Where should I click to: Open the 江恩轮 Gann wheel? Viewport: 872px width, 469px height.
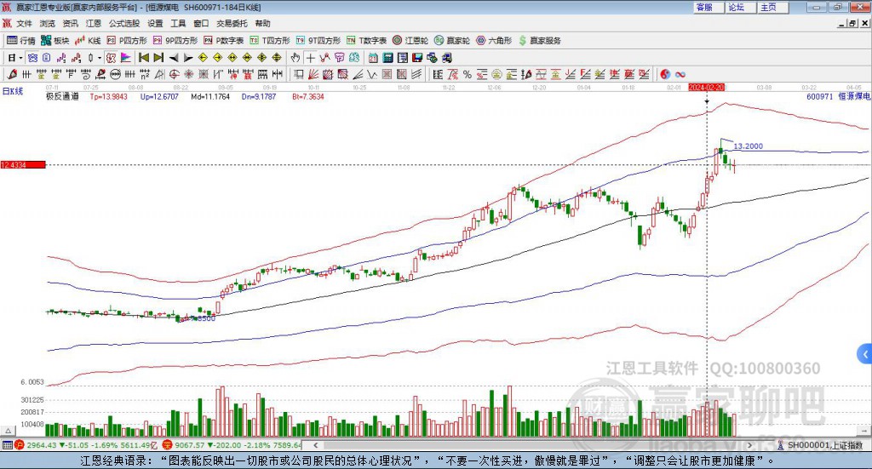(x=410, y=41)
